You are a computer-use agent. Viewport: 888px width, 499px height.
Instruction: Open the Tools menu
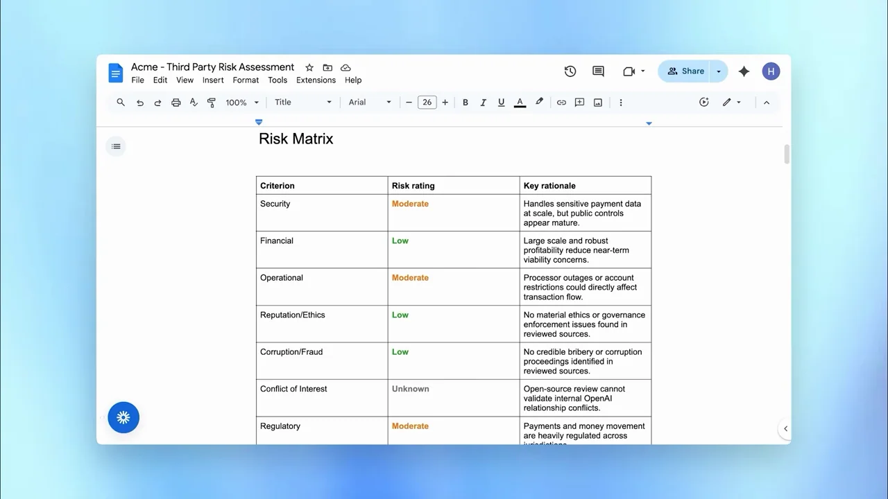pyautogui.click(x=277, y=80)
